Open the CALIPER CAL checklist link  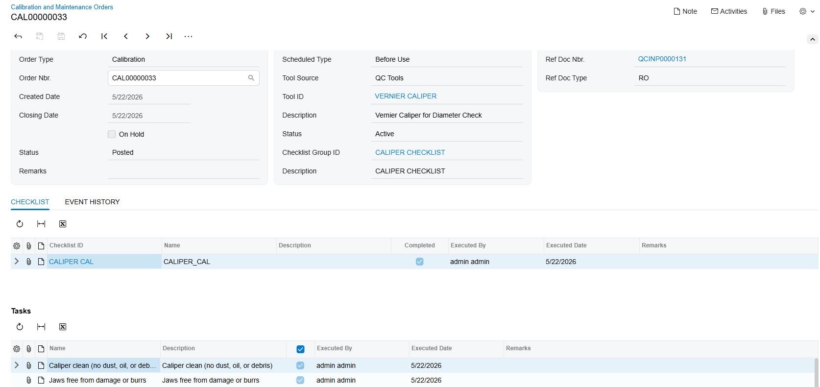71,262
